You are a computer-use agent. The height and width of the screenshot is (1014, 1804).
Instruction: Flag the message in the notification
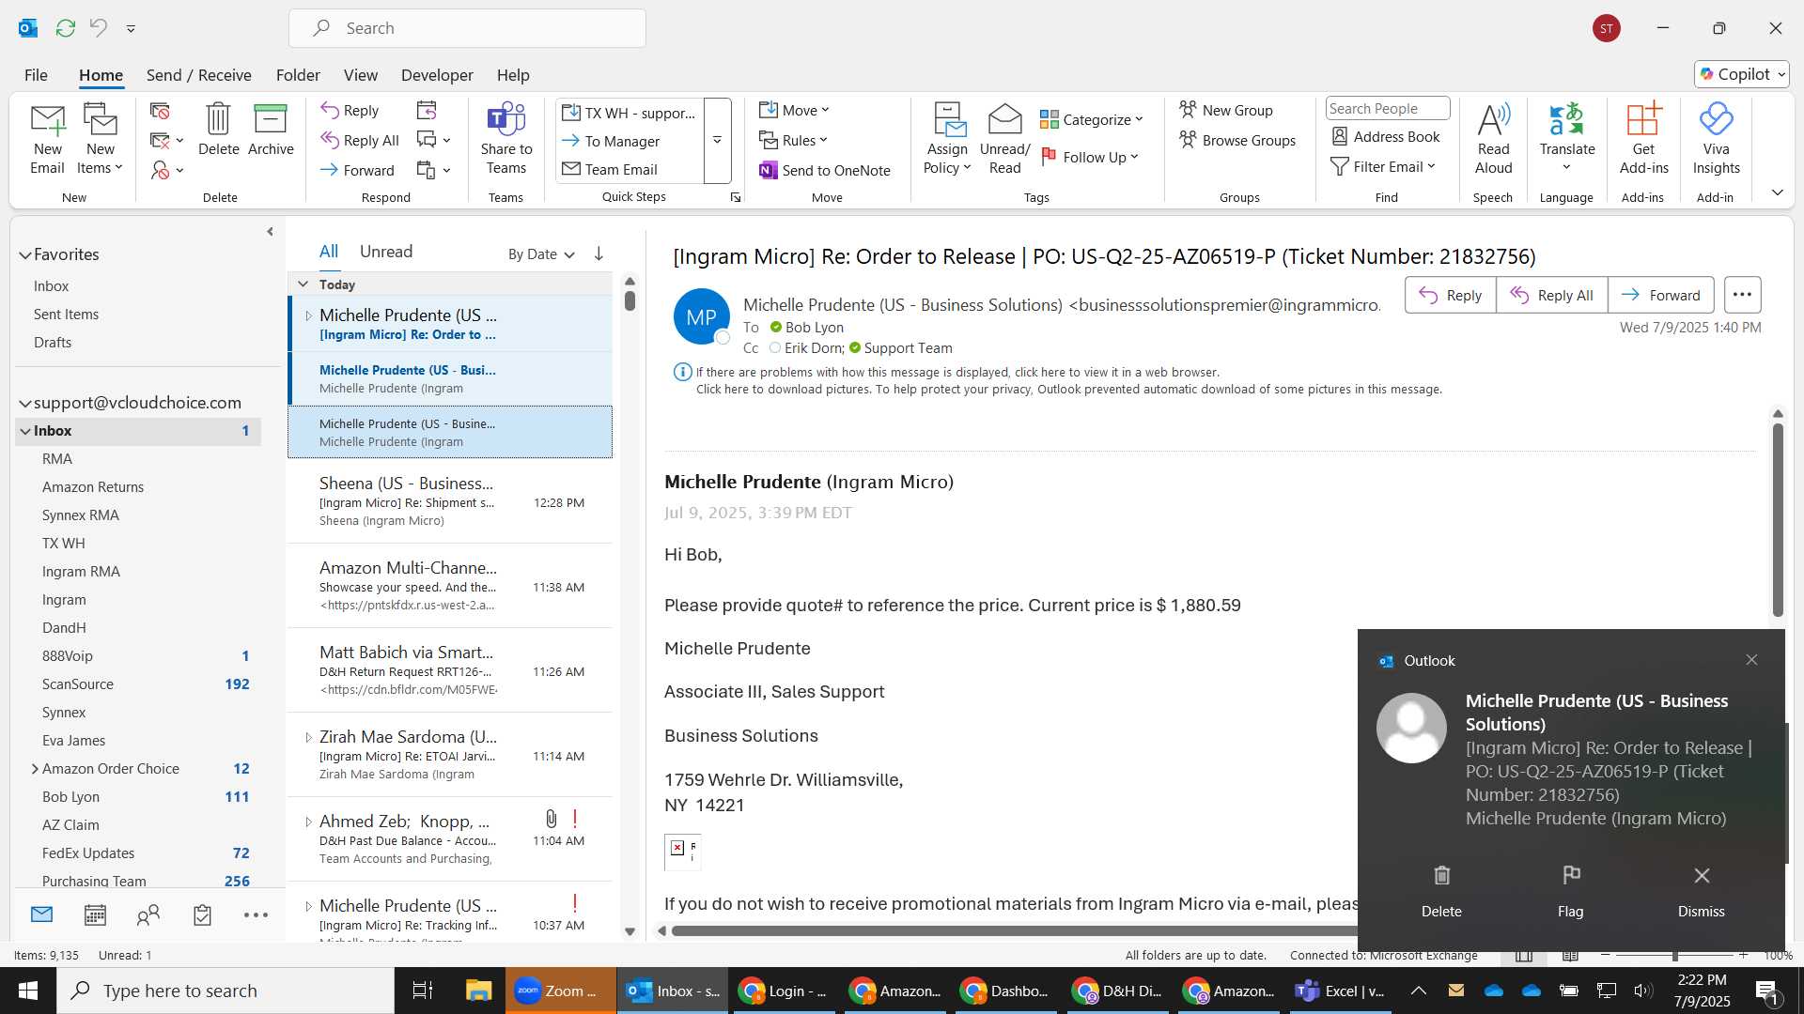coord(1570,890)
